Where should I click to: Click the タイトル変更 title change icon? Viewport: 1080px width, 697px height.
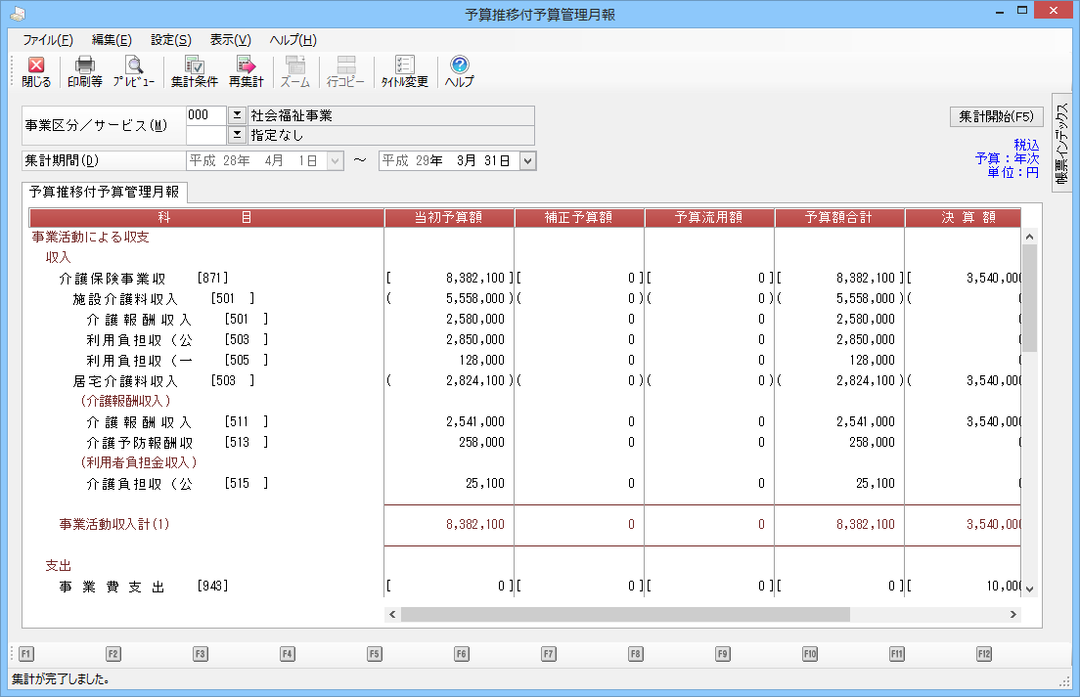(404, 65)
